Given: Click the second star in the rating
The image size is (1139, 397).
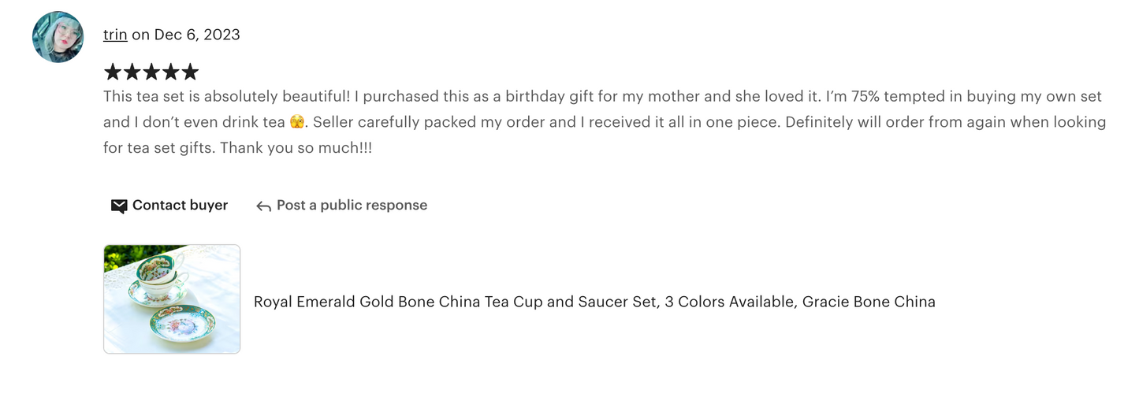Looking at the screenshot, I should click(x=132, y=72).
